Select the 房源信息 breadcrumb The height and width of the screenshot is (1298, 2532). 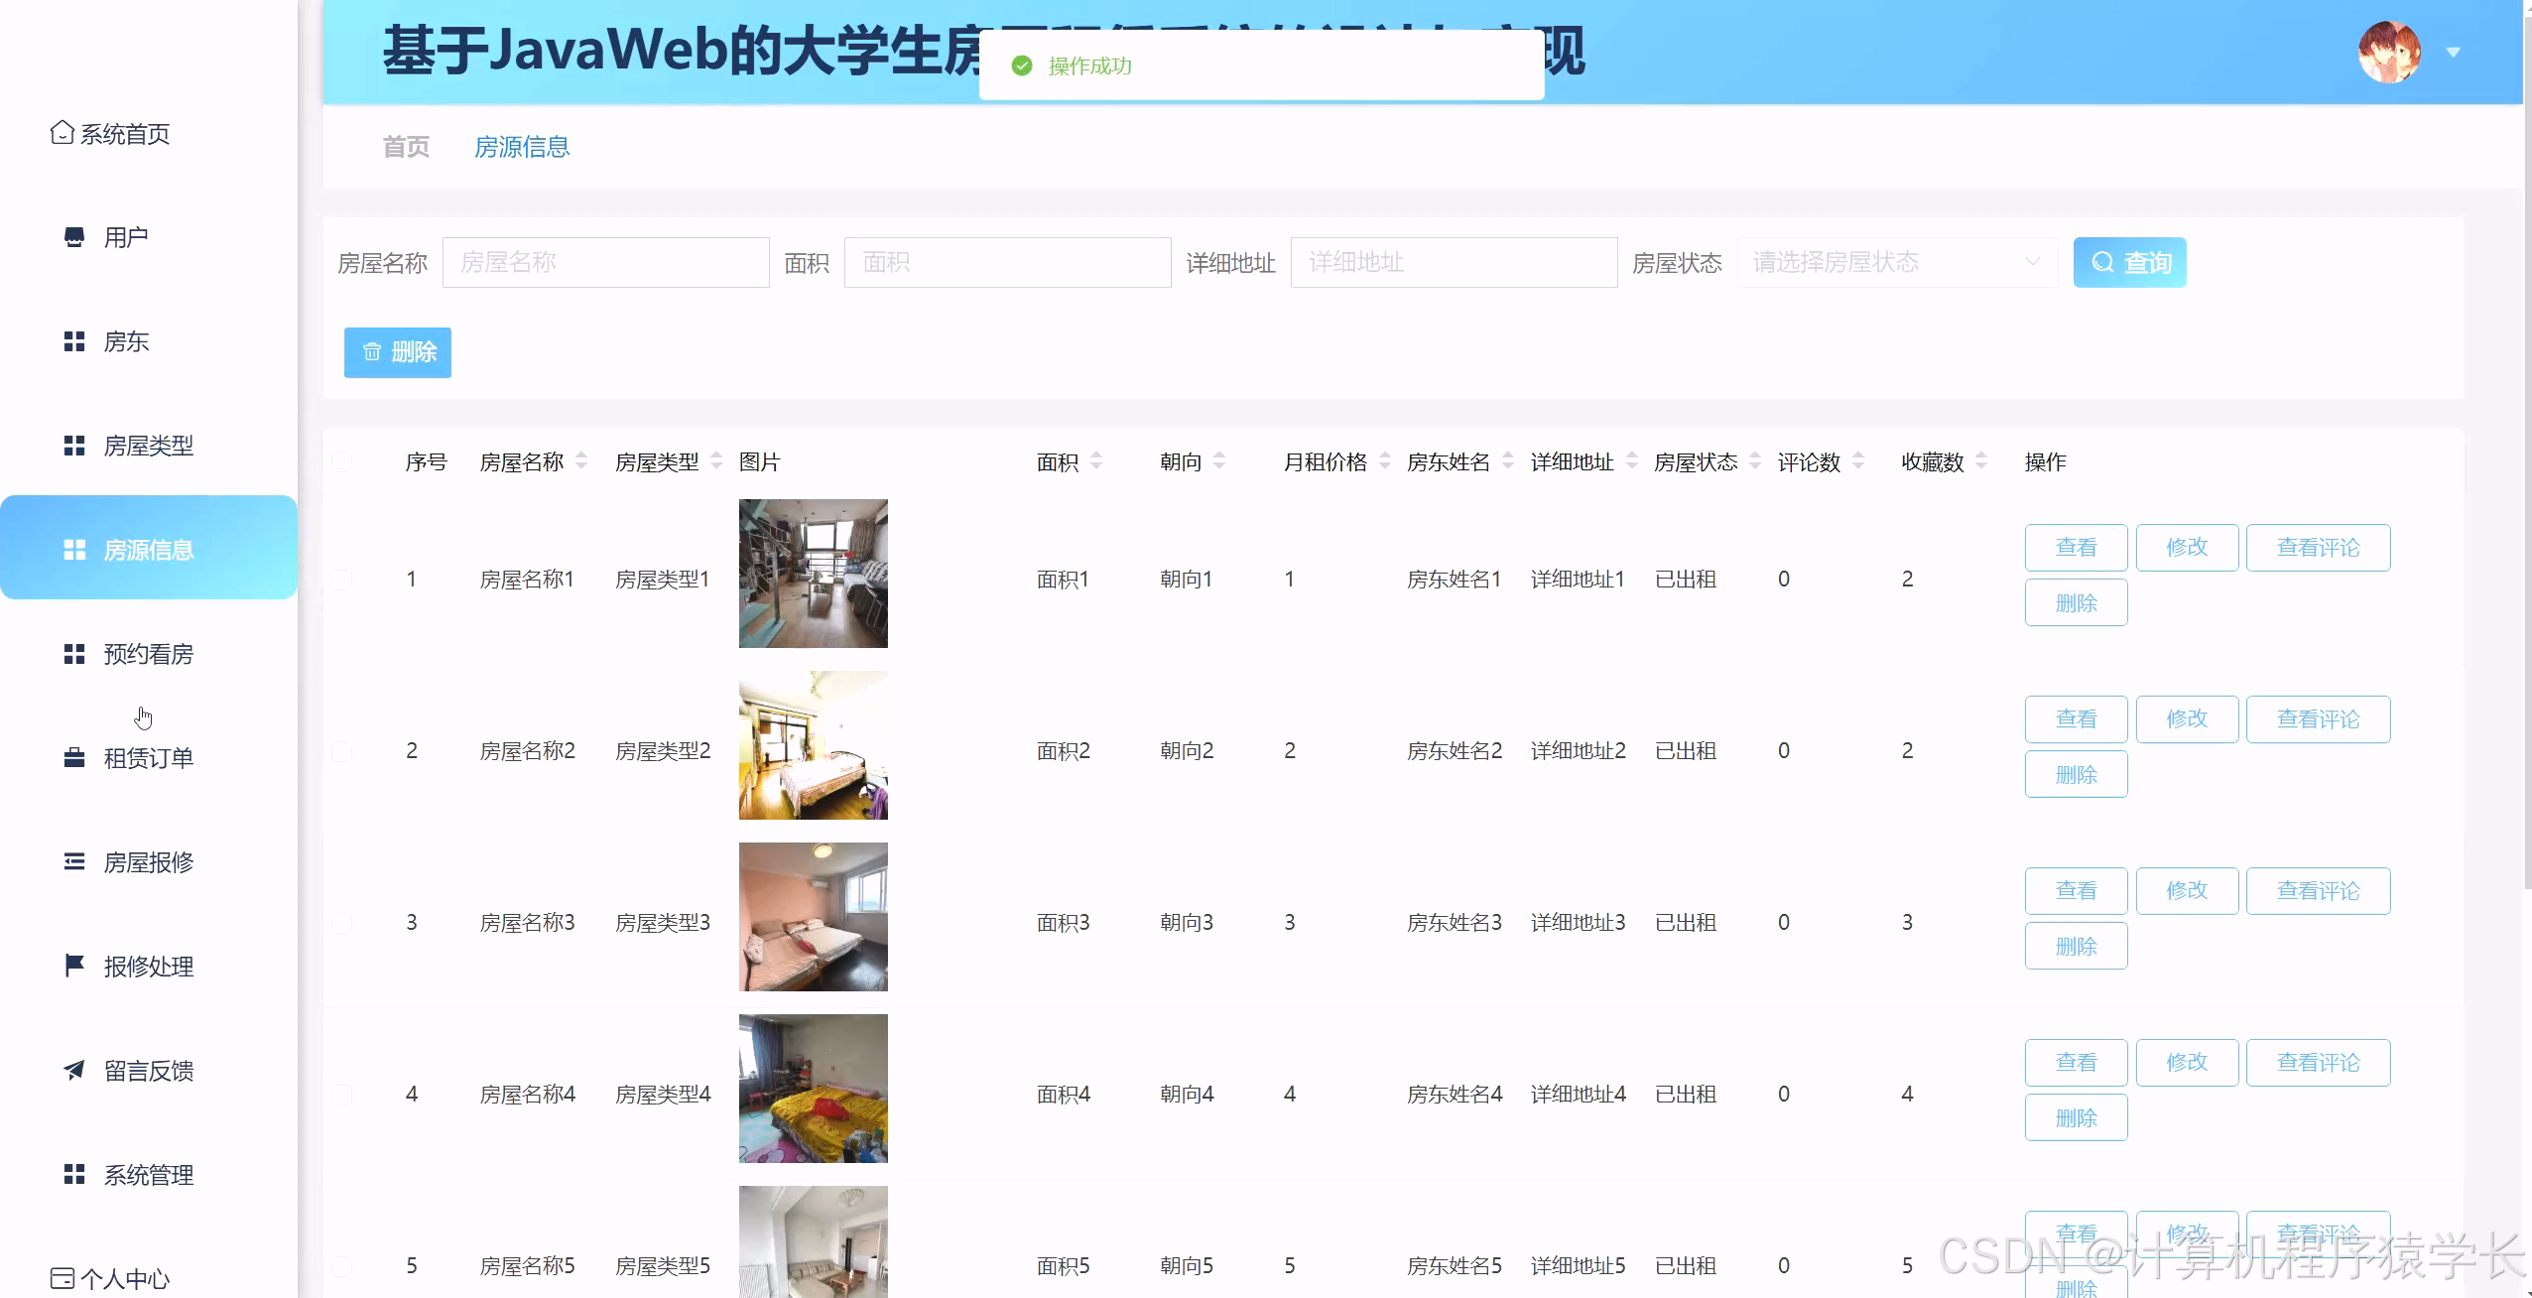tap(522, 147)
